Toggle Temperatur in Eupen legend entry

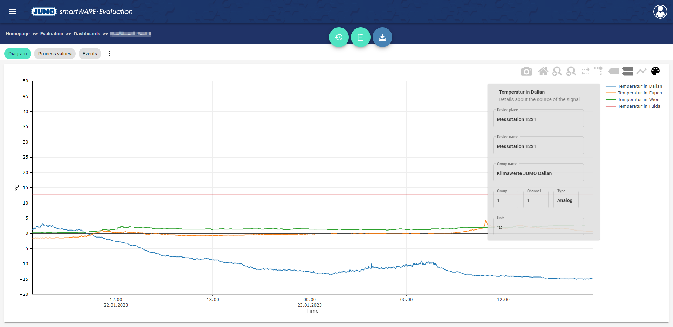(x=639, y=93)
